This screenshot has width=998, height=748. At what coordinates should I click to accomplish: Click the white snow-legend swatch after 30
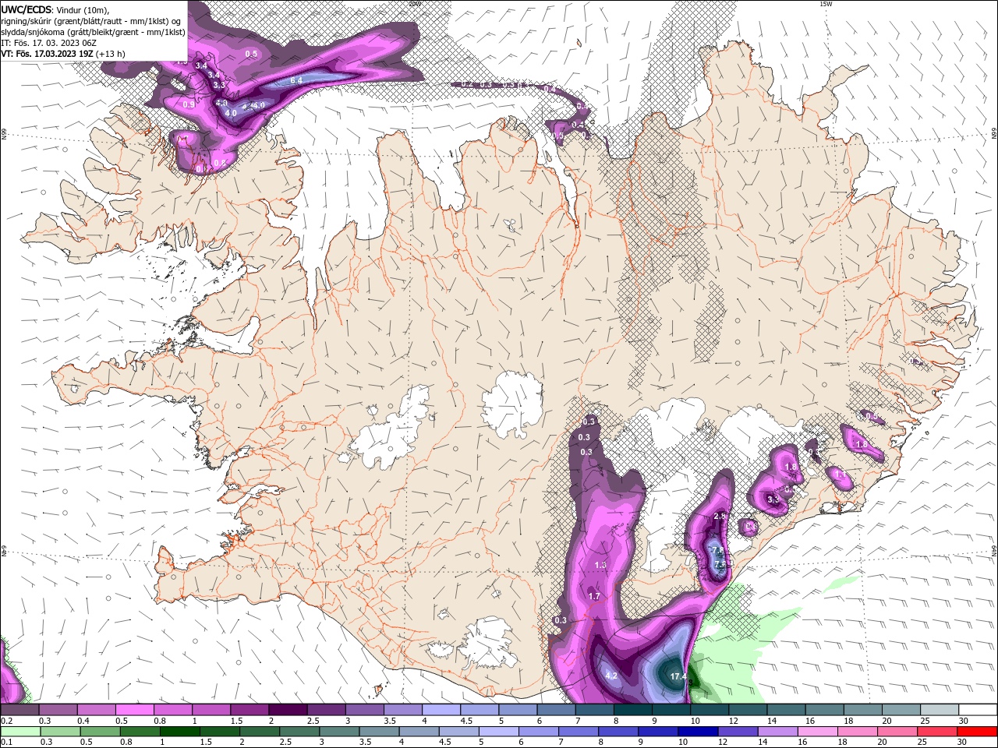pos(978,709)
